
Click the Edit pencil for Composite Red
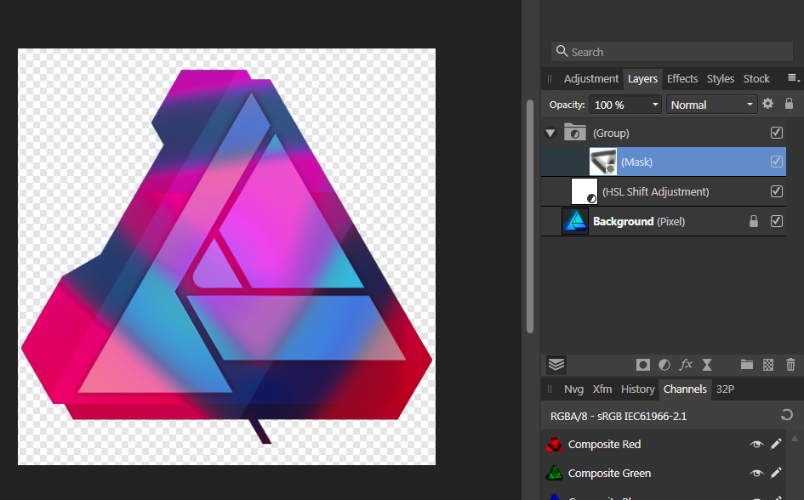pyautogui.click(x=776, y=445)
